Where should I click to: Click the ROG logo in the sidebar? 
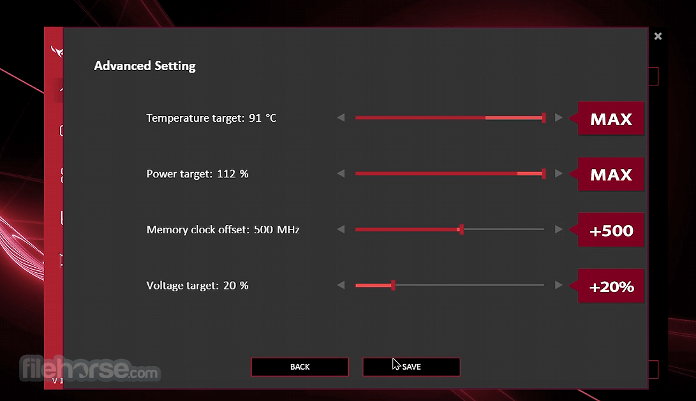pyautogui.click(x=57, y=52)
